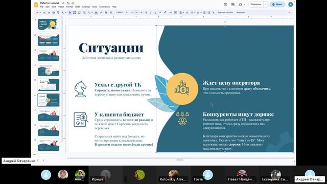Select the line tool
The height and width of the screenshot is (184, 327).
coord(89,12)
